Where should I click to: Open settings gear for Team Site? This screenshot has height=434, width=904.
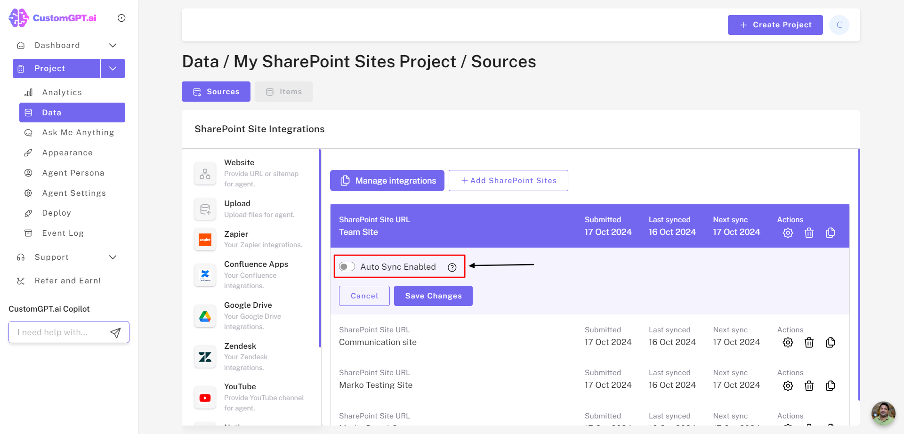[x=788, y=233]
